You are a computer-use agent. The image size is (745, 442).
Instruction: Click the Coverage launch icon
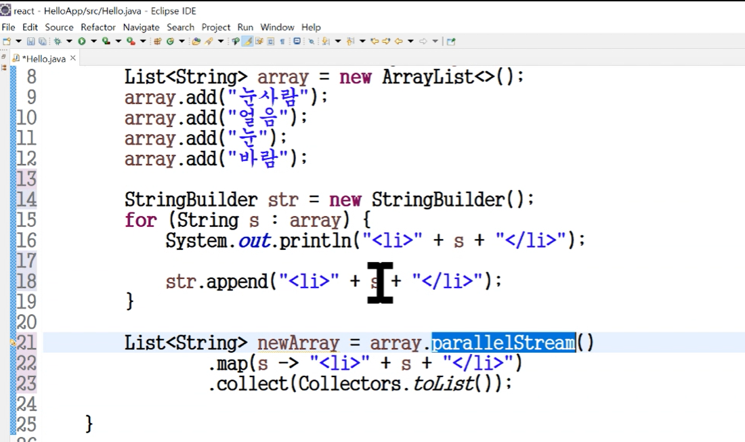tap(106, 41)
